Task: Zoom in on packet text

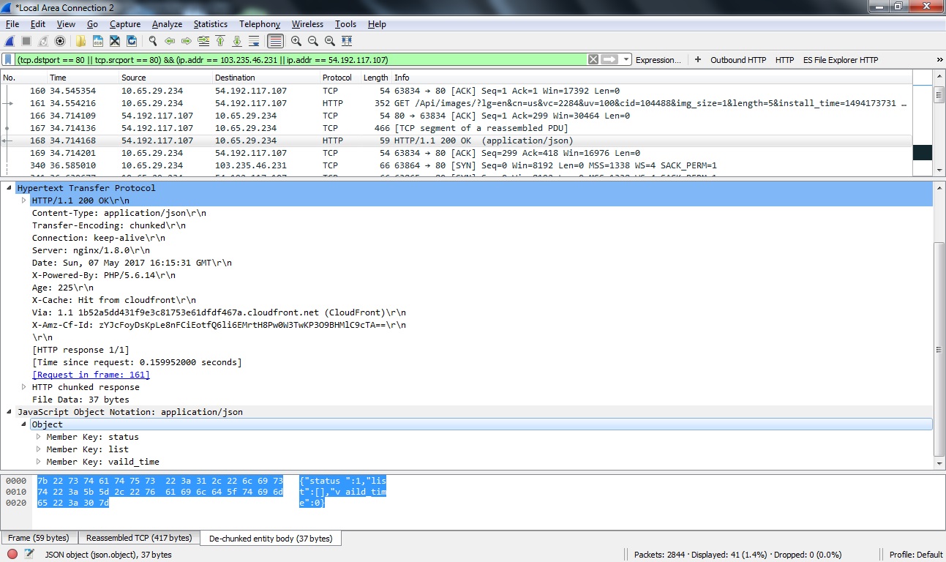Action: pyautogui.click(x=296, y=41)
